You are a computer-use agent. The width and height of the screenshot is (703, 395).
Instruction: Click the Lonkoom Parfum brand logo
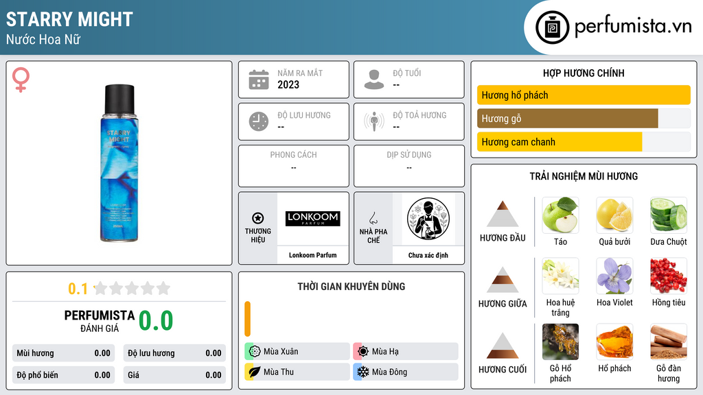[x=313, y=219]
